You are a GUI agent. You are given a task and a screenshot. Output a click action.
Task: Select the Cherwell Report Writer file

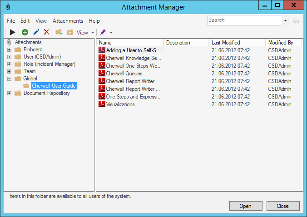pyautogui.click(x=130, y=81)
